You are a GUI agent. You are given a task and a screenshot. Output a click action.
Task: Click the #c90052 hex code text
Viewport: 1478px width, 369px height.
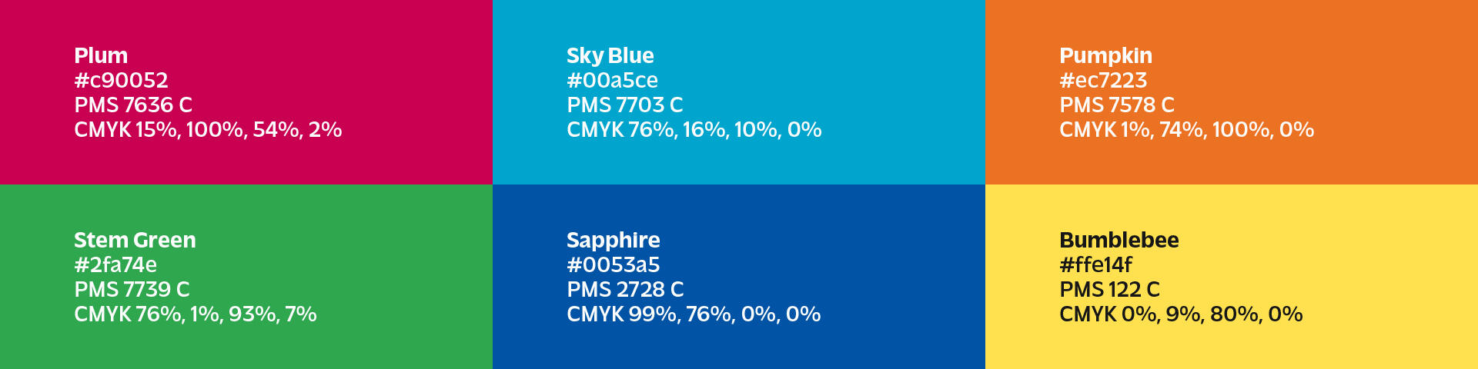(x=121, y=80)
